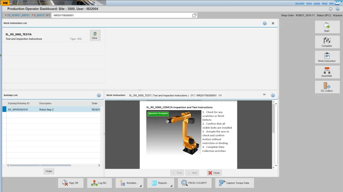Click the home icon below SAP logo
Viewport: 343px width, 192px height.
(x=331, y=9)
